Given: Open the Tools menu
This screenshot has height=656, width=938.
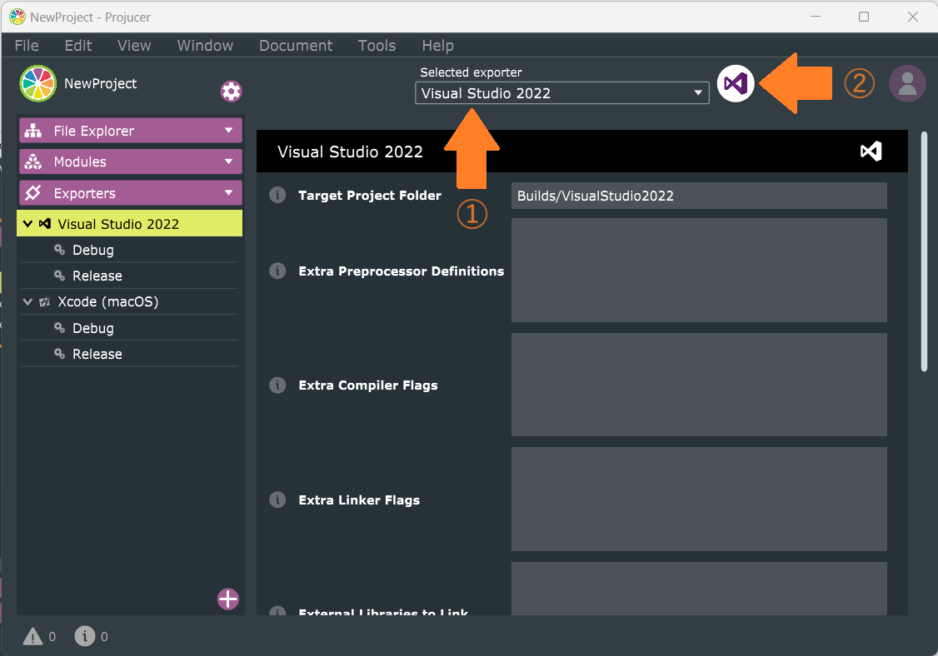Looking at the screenshot, I should coord(377,46).
